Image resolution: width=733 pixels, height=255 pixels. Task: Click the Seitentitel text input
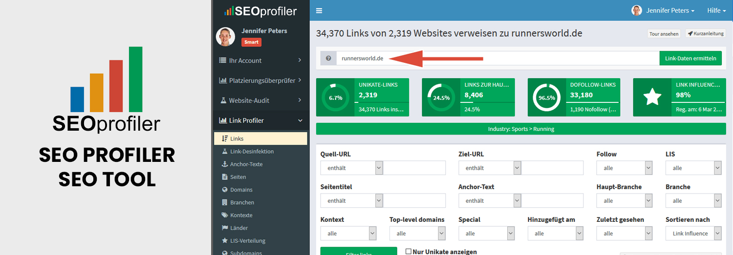coord(414,200)
